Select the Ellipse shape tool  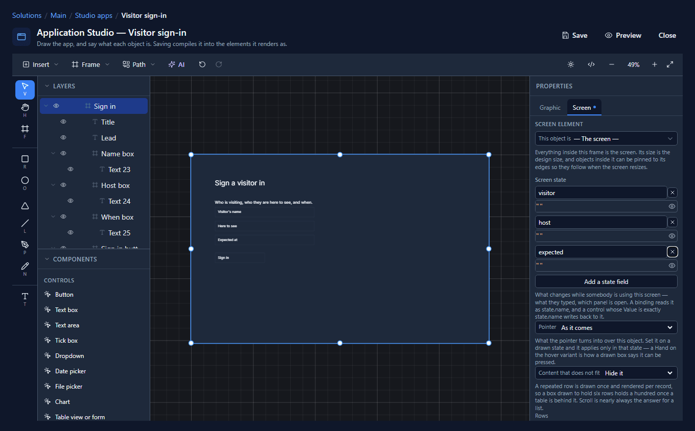[x=25, y=184]
